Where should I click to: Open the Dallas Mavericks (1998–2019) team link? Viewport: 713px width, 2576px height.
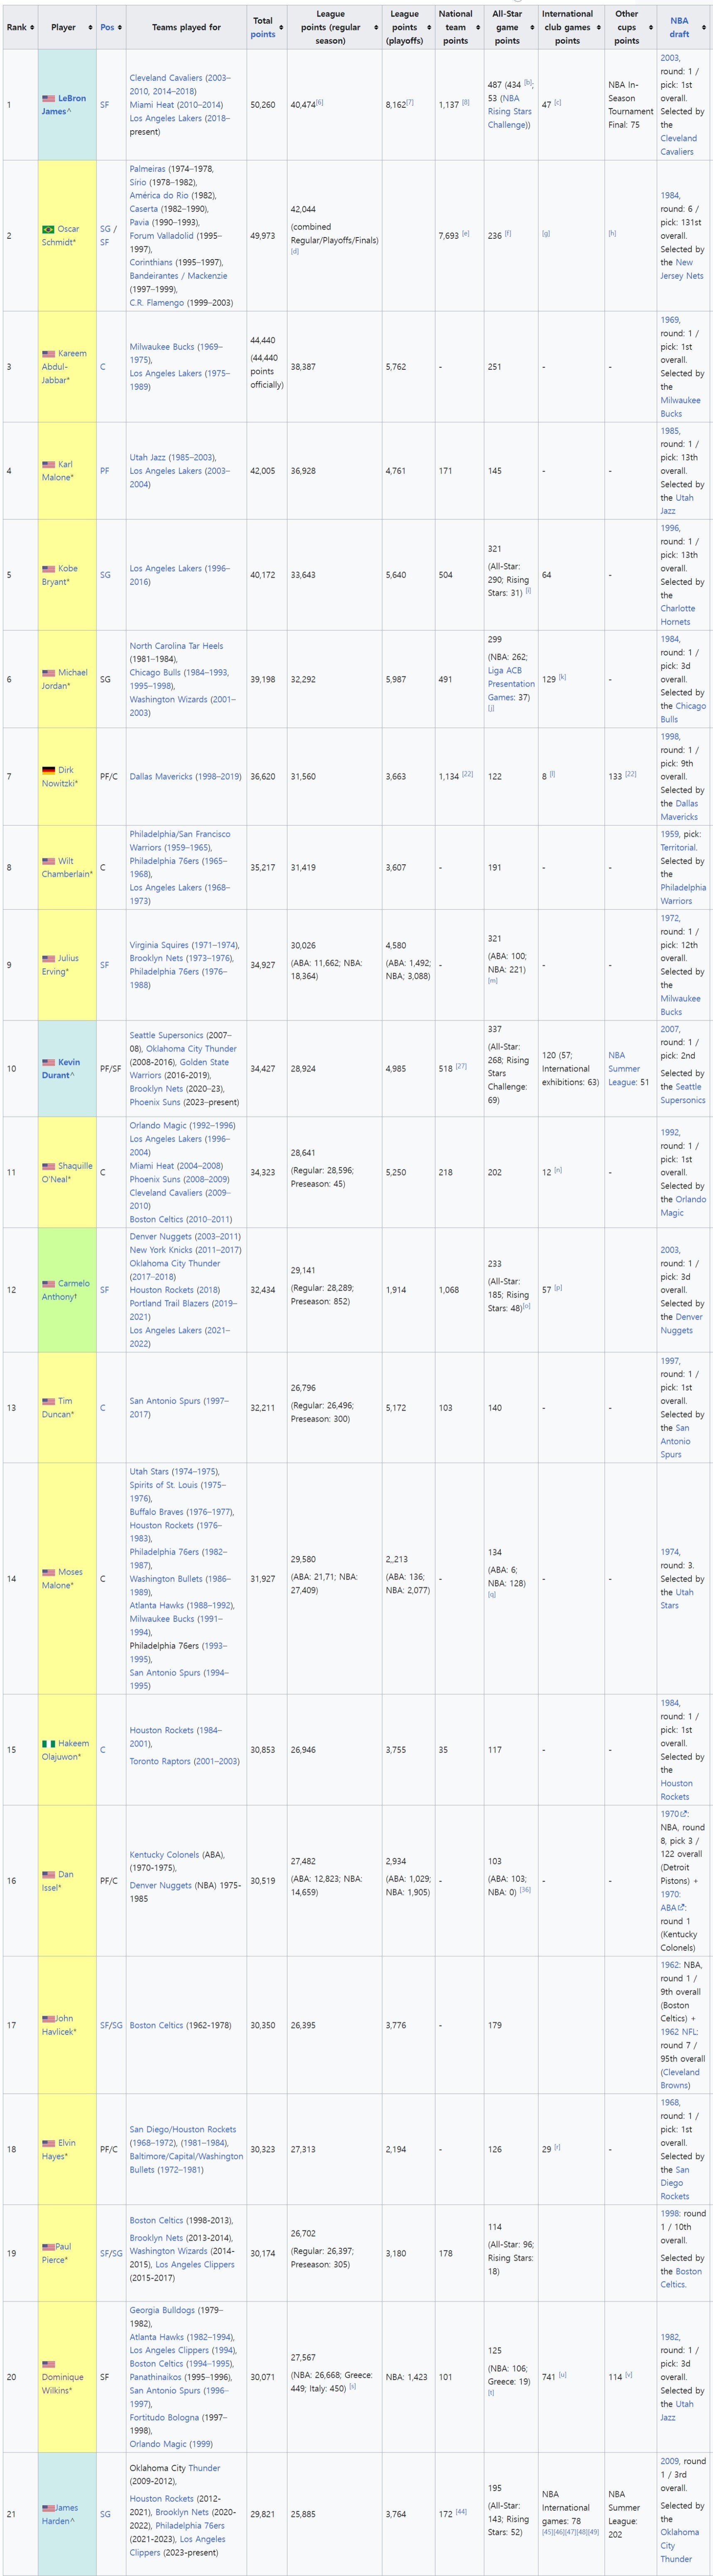(186, 776)
